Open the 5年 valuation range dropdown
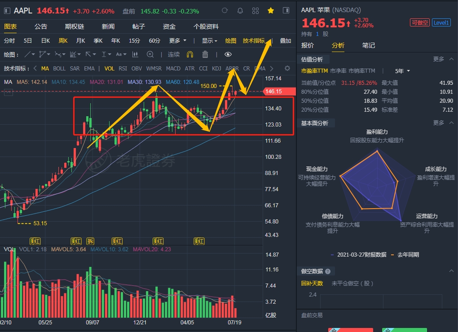The width and height of the screenshot is (458, 332). point(402,71)
